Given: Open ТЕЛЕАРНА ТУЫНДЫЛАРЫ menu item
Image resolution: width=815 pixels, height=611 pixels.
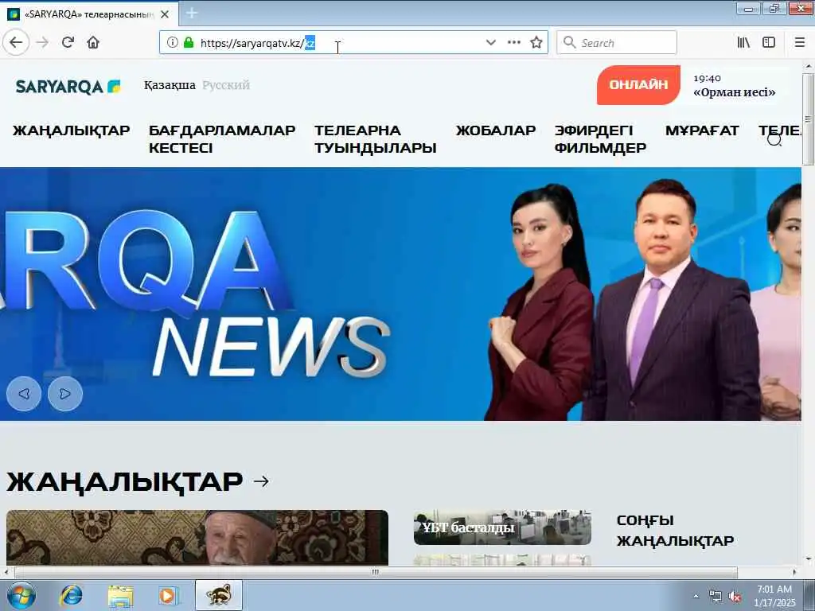Looking at the screenshot, I should (x=376, y=139).
